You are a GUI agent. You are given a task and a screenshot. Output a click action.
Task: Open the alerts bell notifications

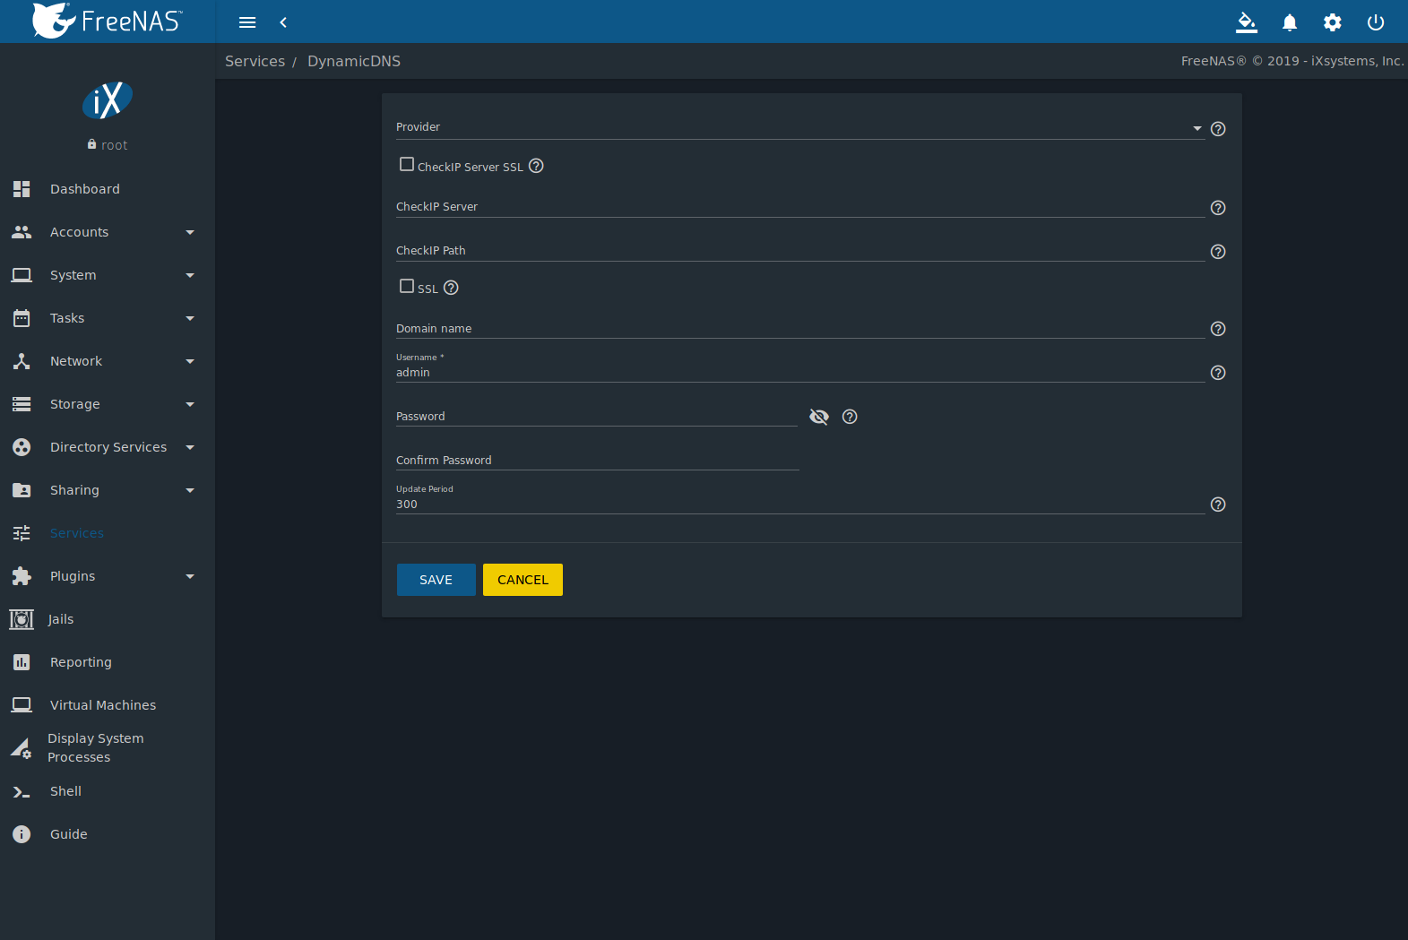[x=1290, y=22]
